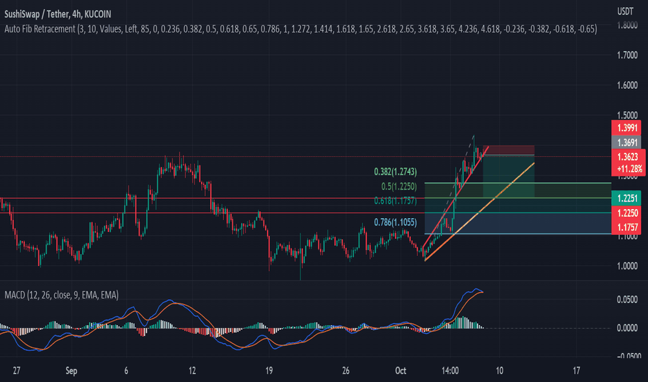648x382 pixels.
Task: Click the 26 date on time axis
Action: 346,370
